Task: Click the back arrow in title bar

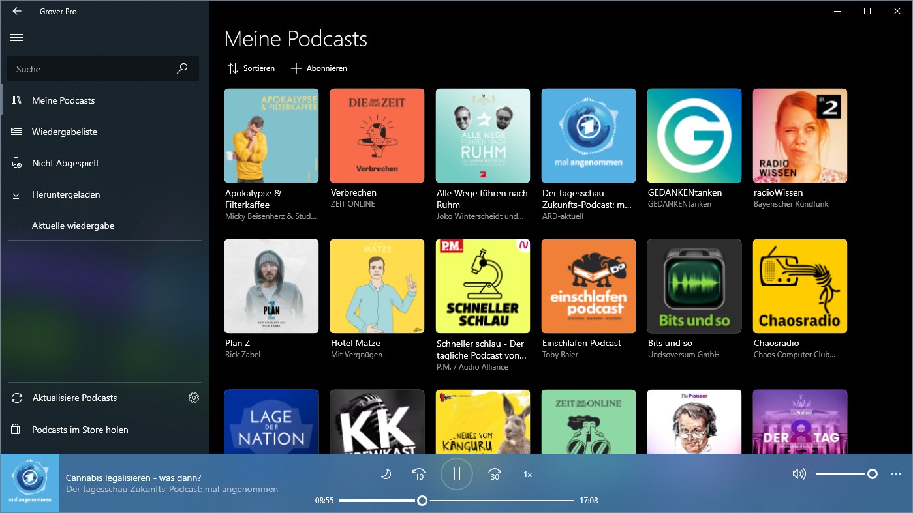Action: tap(17, 11)
